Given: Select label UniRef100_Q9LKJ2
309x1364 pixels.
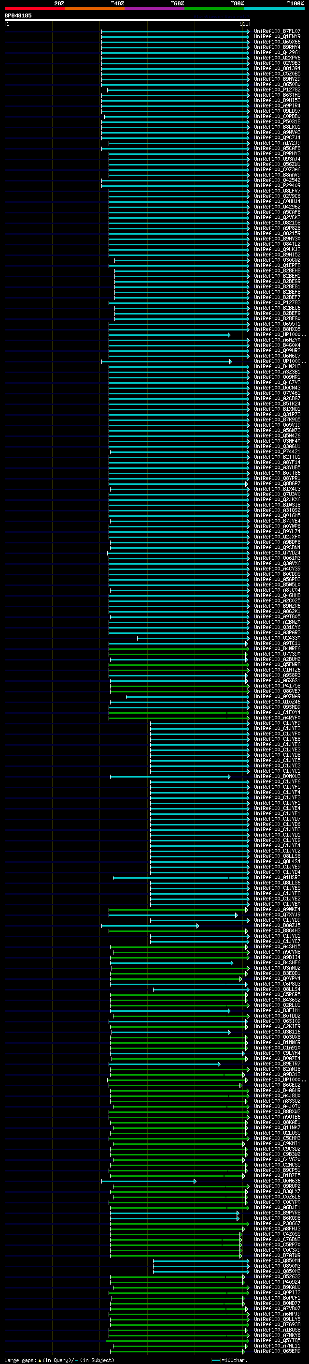Looking at the screenshot, I should click(277, 249).
